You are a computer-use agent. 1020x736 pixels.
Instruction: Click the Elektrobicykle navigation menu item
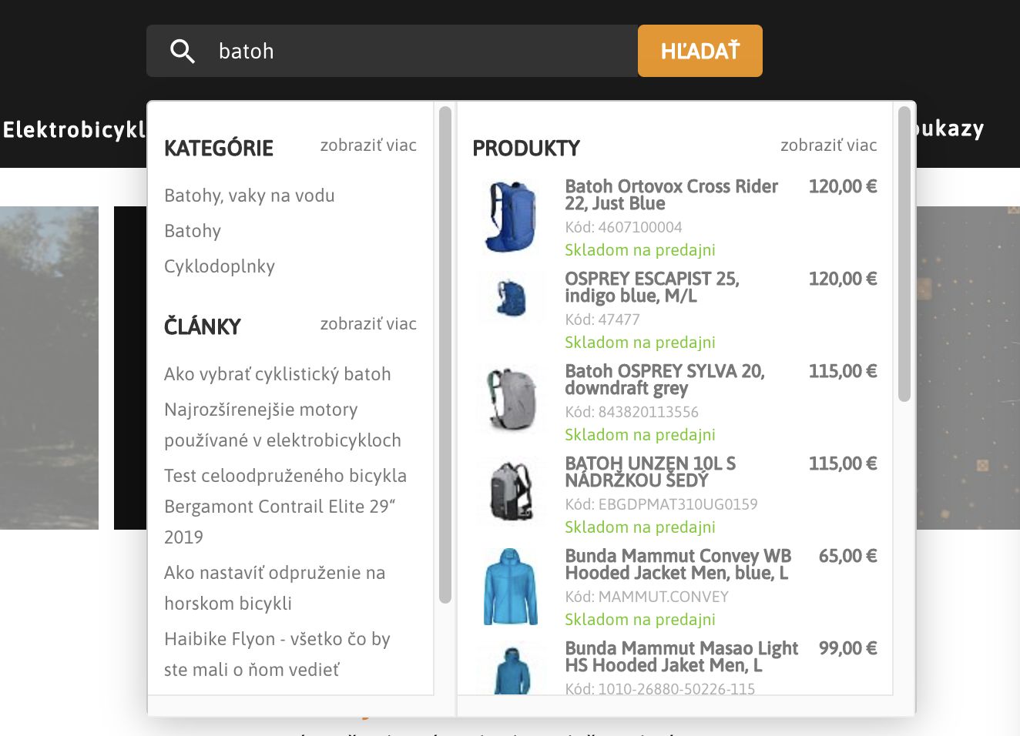coord(74,129)
